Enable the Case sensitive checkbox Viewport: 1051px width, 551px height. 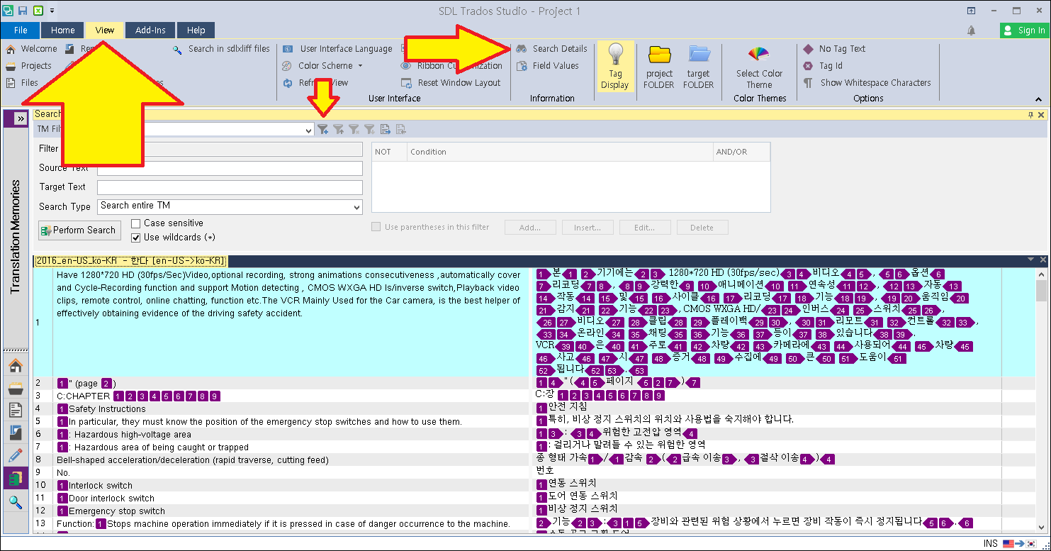pos(135,223)
